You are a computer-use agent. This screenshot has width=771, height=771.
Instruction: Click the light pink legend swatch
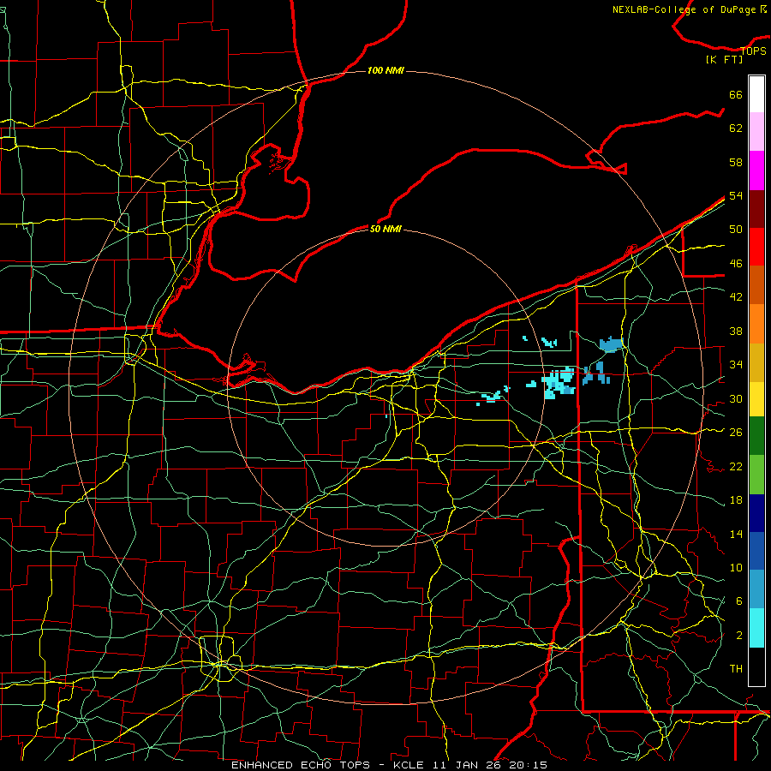click(756, 131)
